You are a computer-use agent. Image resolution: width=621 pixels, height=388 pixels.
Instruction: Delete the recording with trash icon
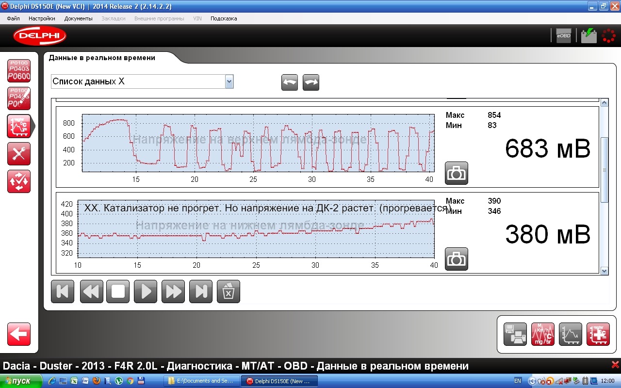click(x=229, y=291)
